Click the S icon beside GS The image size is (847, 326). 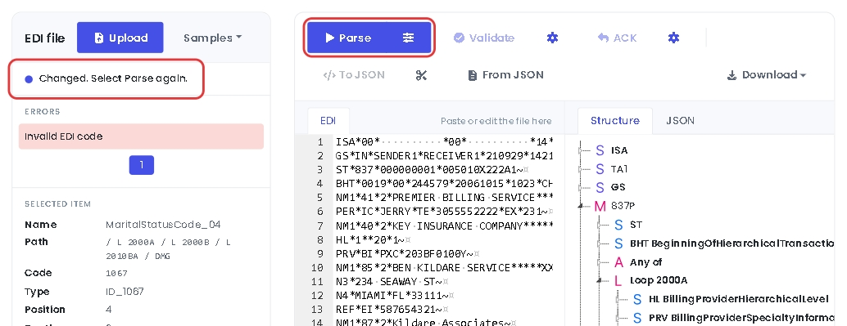tap(600, 188)
